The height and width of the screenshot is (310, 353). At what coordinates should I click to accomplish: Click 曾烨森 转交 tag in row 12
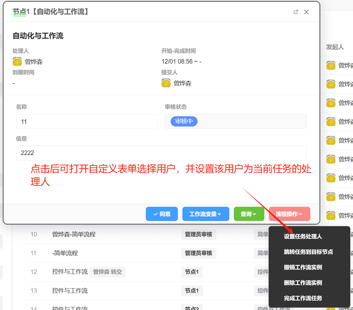[x=107, y=272]
